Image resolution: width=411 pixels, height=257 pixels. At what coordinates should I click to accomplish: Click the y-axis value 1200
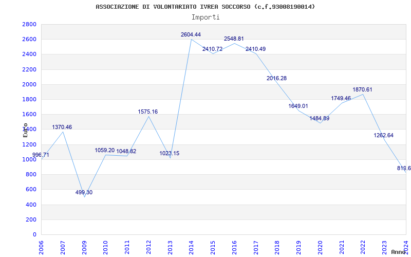pos(29,144)
